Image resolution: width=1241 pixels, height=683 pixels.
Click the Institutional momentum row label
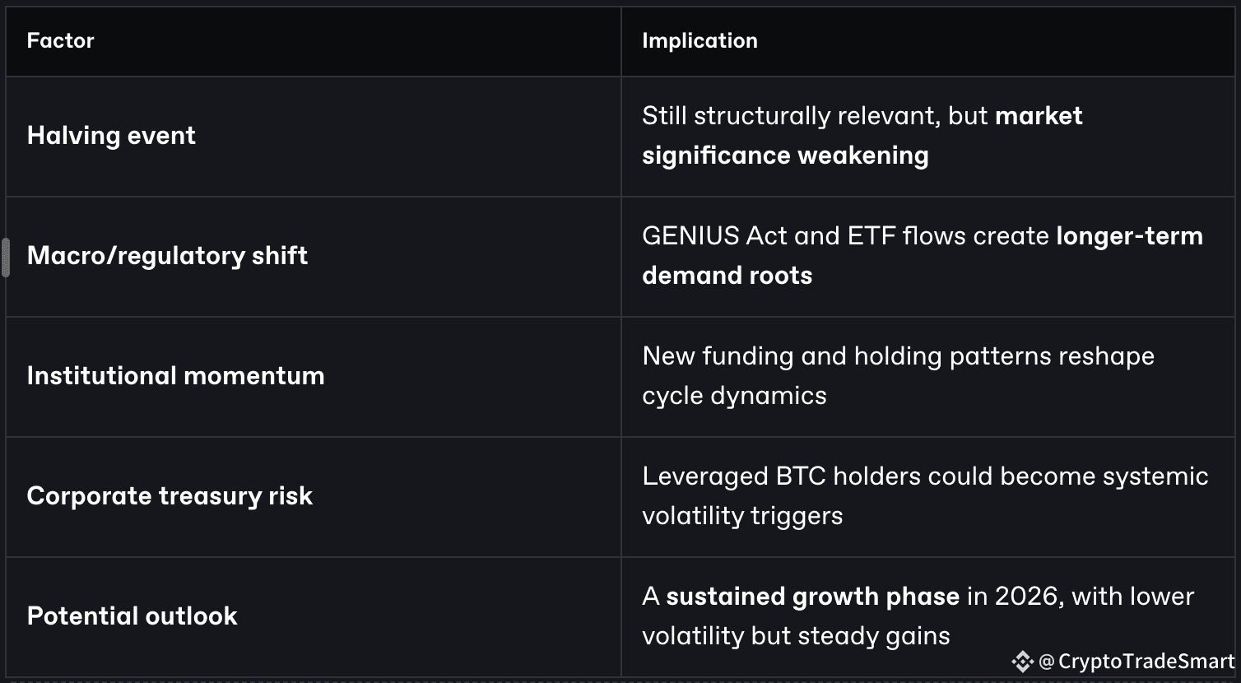point(175,375)
